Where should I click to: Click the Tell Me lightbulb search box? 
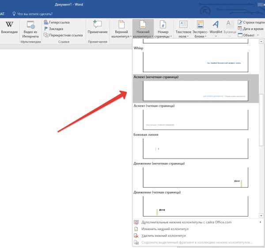pos(32,14)
